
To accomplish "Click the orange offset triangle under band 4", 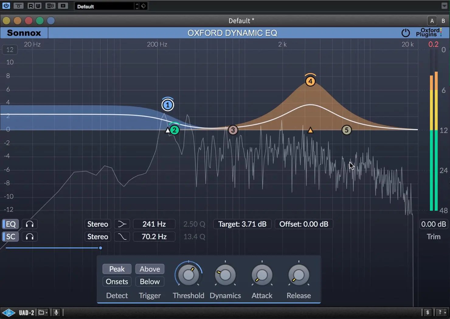I will click(310, 130).
